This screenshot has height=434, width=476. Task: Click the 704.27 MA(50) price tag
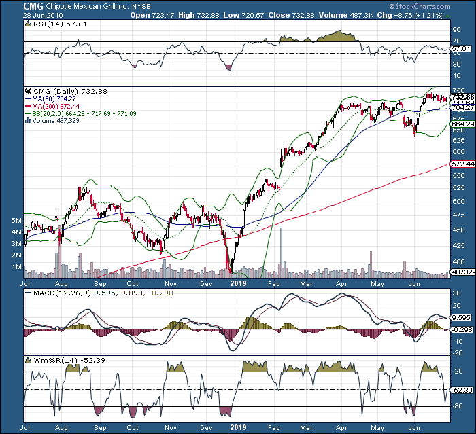pos(462,108)
